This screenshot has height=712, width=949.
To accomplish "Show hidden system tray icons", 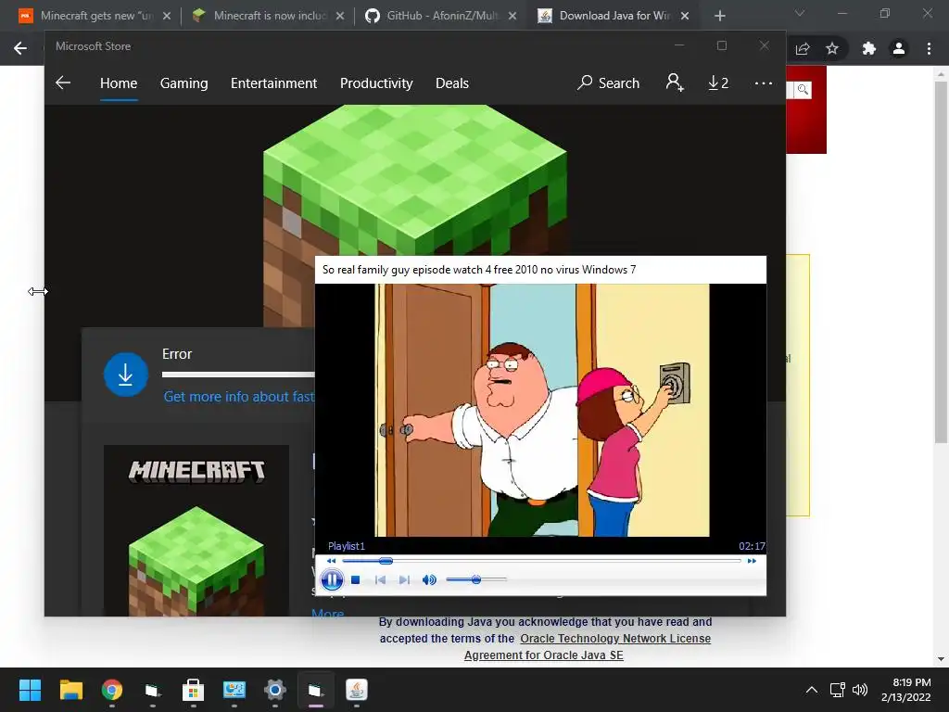I will (x=812, y=690).
